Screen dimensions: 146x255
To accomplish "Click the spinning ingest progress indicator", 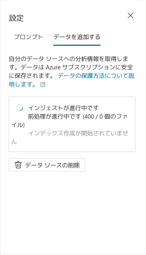I will pos(19,108).
